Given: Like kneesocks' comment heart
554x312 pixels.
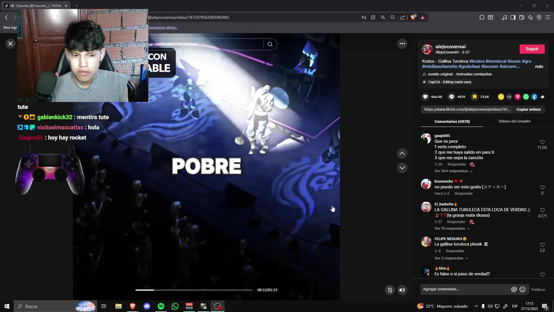Looking at the screenshot, I should tap(542, 188).
